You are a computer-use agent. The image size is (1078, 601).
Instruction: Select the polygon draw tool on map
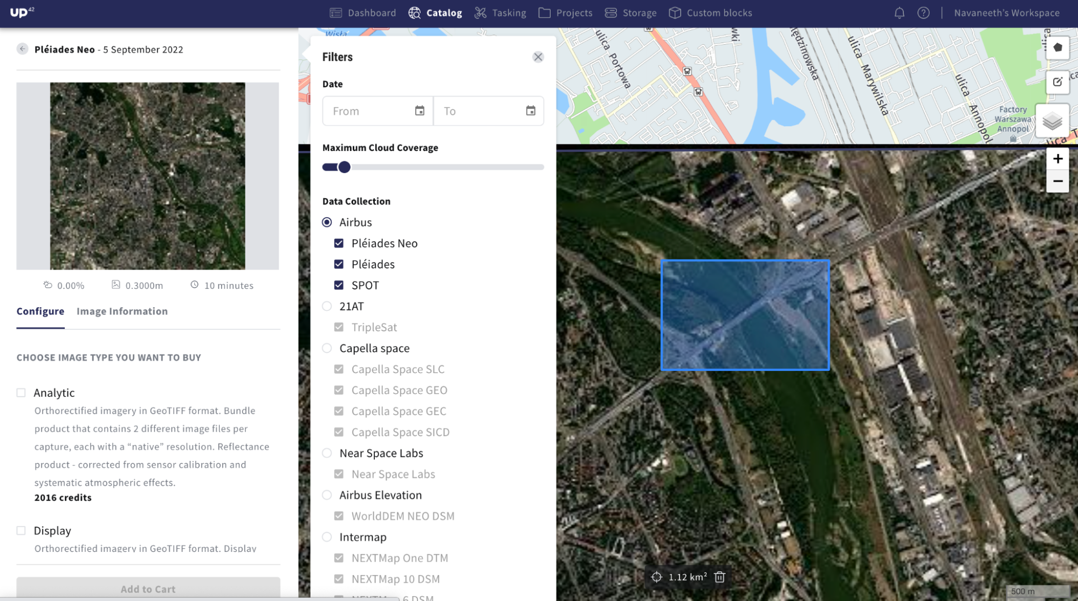pyautogui.click(x=1058, y=48)
